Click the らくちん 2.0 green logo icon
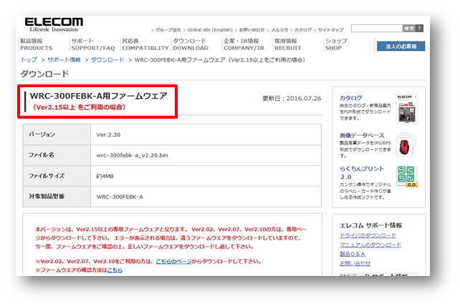Image resolution: width=460 pixels, height=306 pixels. click(x=406, y=176)
